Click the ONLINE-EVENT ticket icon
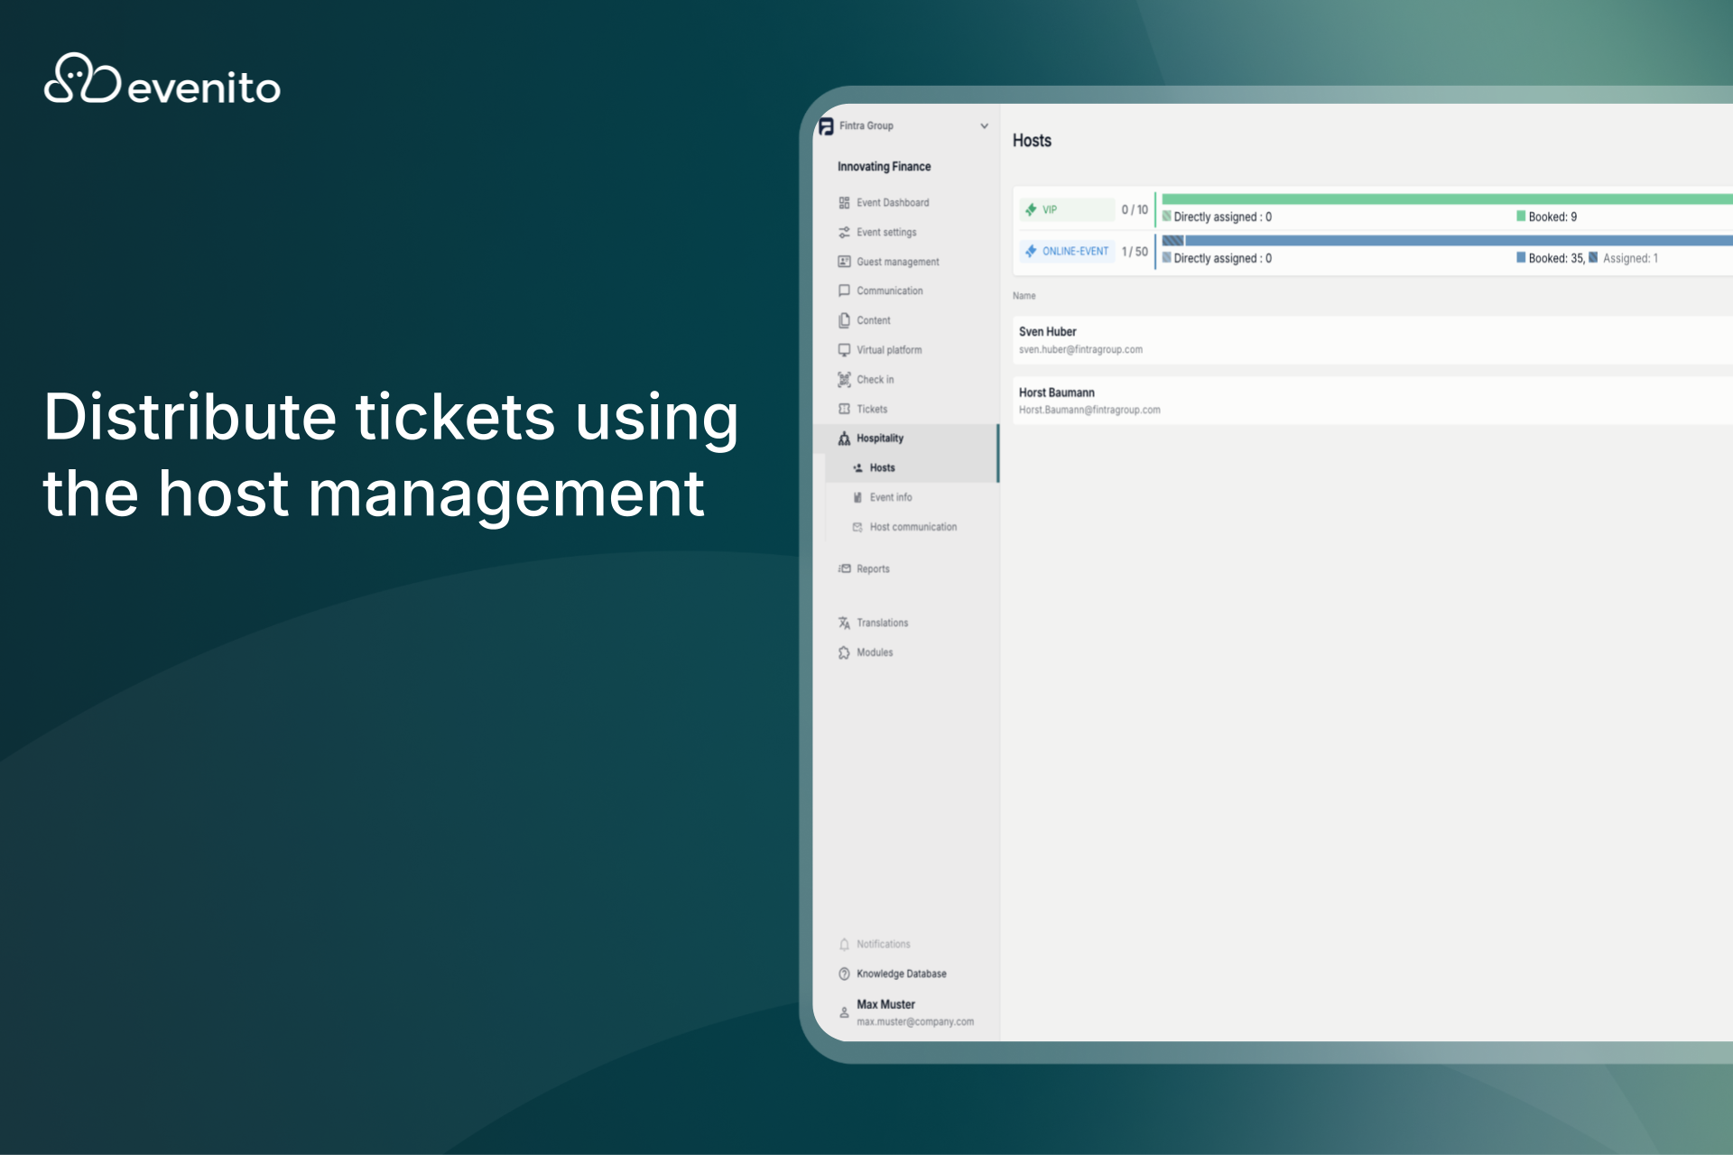Image resolution: width=1733 pixels, height=1155 pixels. [1030, 252]
